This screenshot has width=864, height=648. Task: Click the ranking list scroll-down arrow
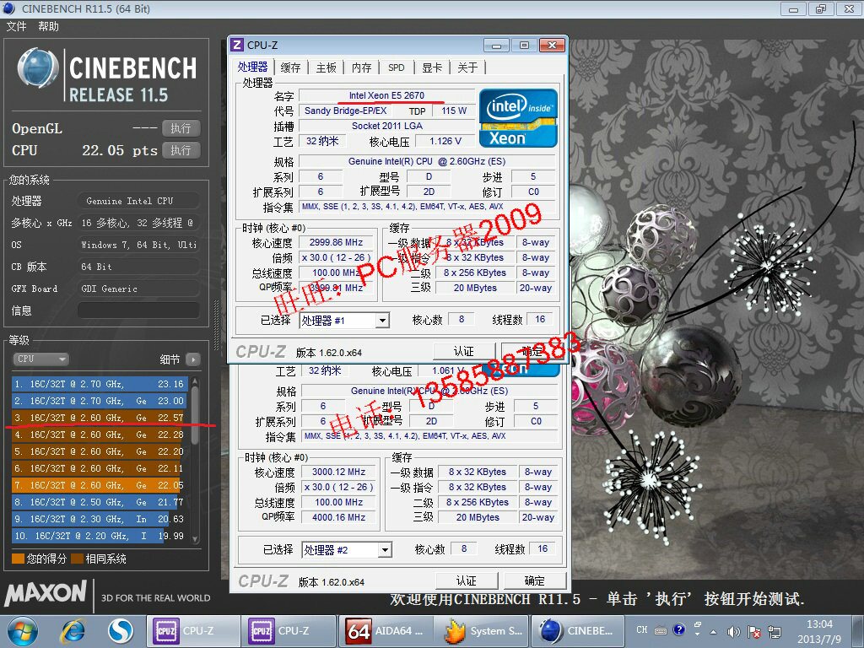point(195,539)
